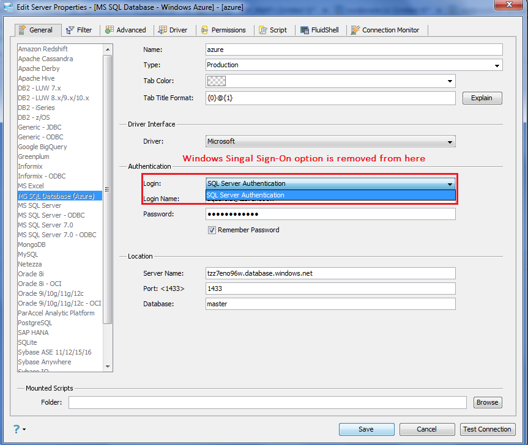
Task: Select PostgreSQL in server list
Action: click(x=35, y=323)
